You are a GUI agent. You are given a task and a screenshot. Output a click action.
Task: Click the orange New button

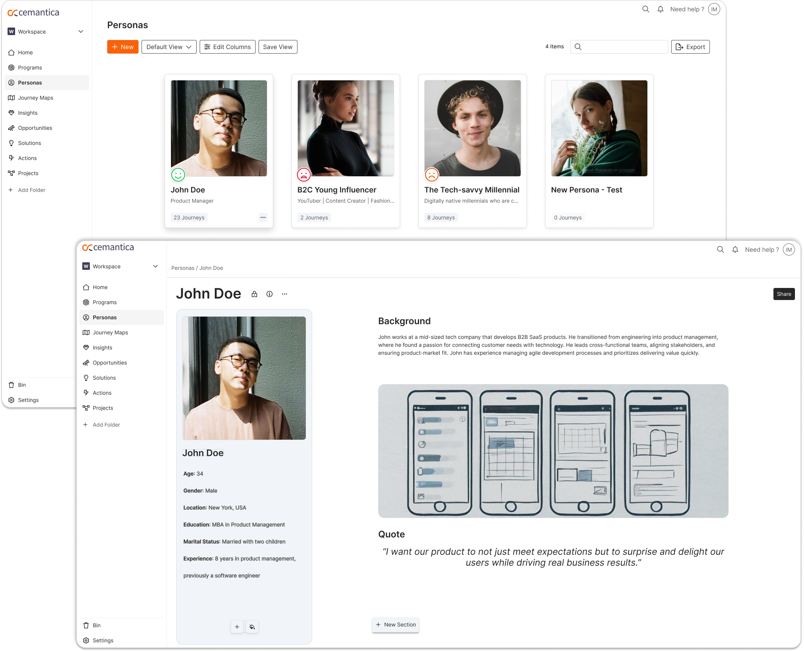coord(123,47)
